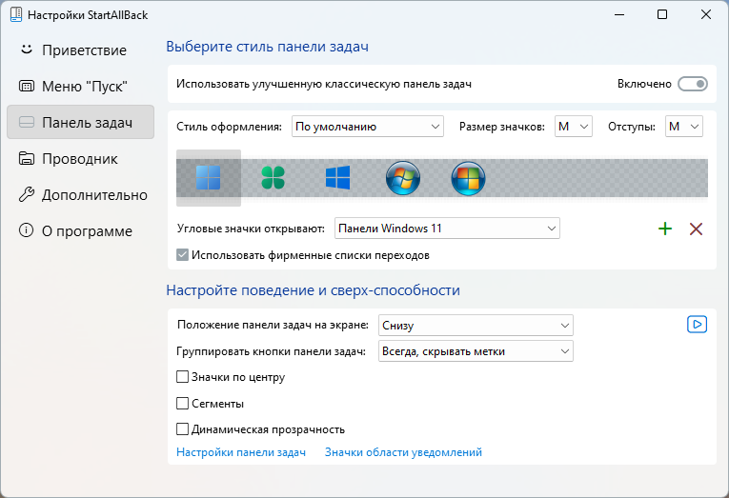
Task: Remove start icon with the red X
Action: [696, 229]
